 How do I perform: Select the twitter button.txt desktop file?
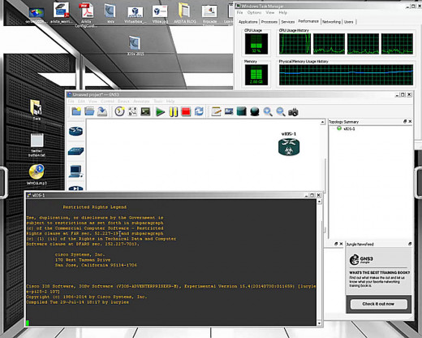point(37,145)
